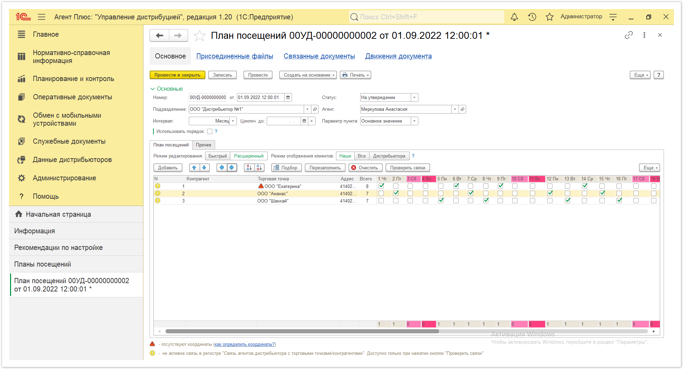Open the Параметр пункта dropdown
This screenshot has height=369, width=683.
415,121
